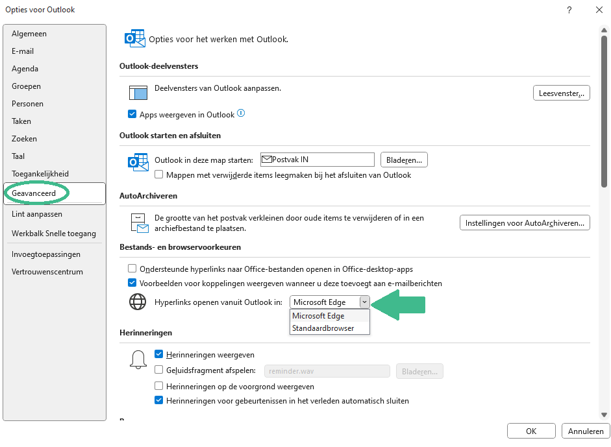Click the scrollbar up arrow
611x447 pixels.
coord(604,30)
